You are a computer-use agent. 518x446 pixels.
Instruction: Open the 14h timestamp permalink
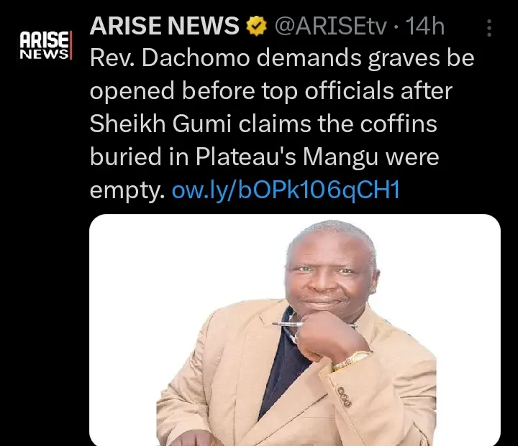click(x=425, y=26)
